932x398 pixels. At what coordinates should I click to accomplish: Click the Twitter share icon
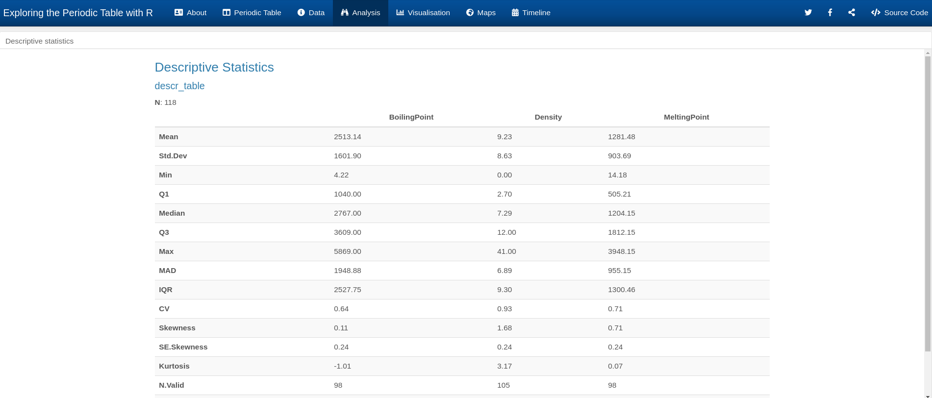(x=808, y=13)
